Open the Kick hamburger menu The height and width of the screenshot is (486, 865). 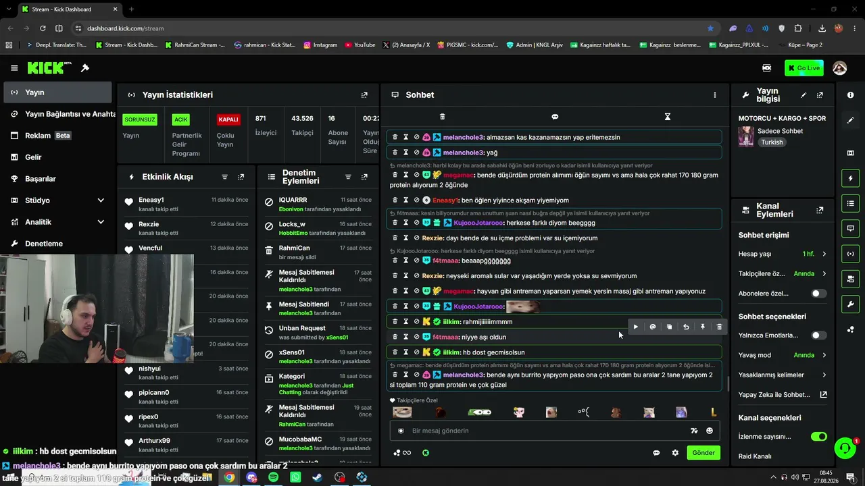[14, 68]
